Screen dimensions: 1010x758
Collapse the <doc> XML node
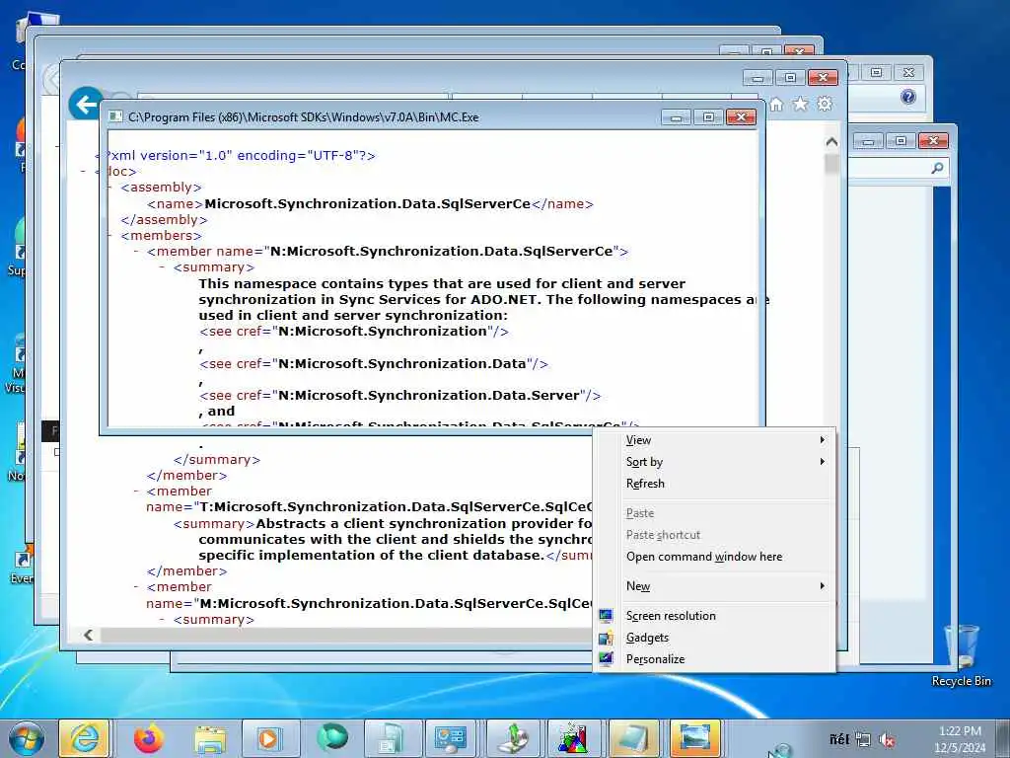[84, 172]
